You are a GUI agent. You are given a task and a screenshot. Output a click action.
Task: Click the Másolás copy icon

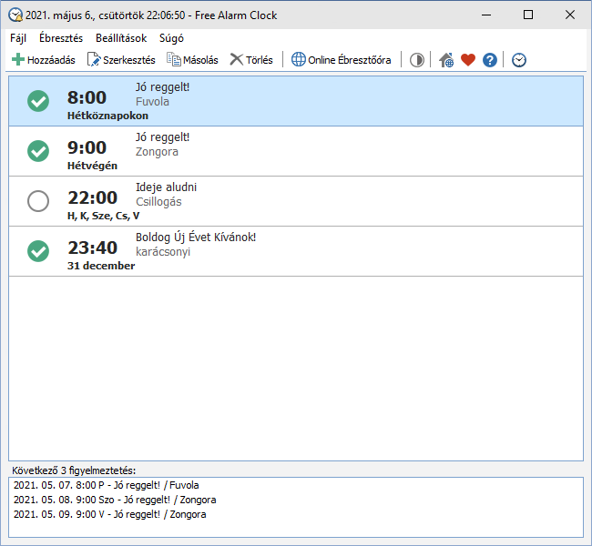174,60
